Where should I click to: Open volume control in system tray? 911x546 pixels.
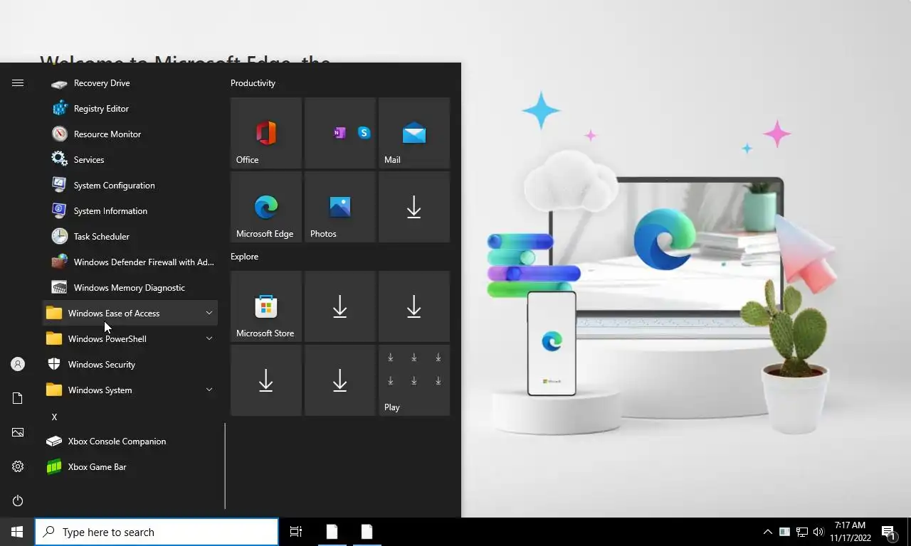click(x=818, y=532)
